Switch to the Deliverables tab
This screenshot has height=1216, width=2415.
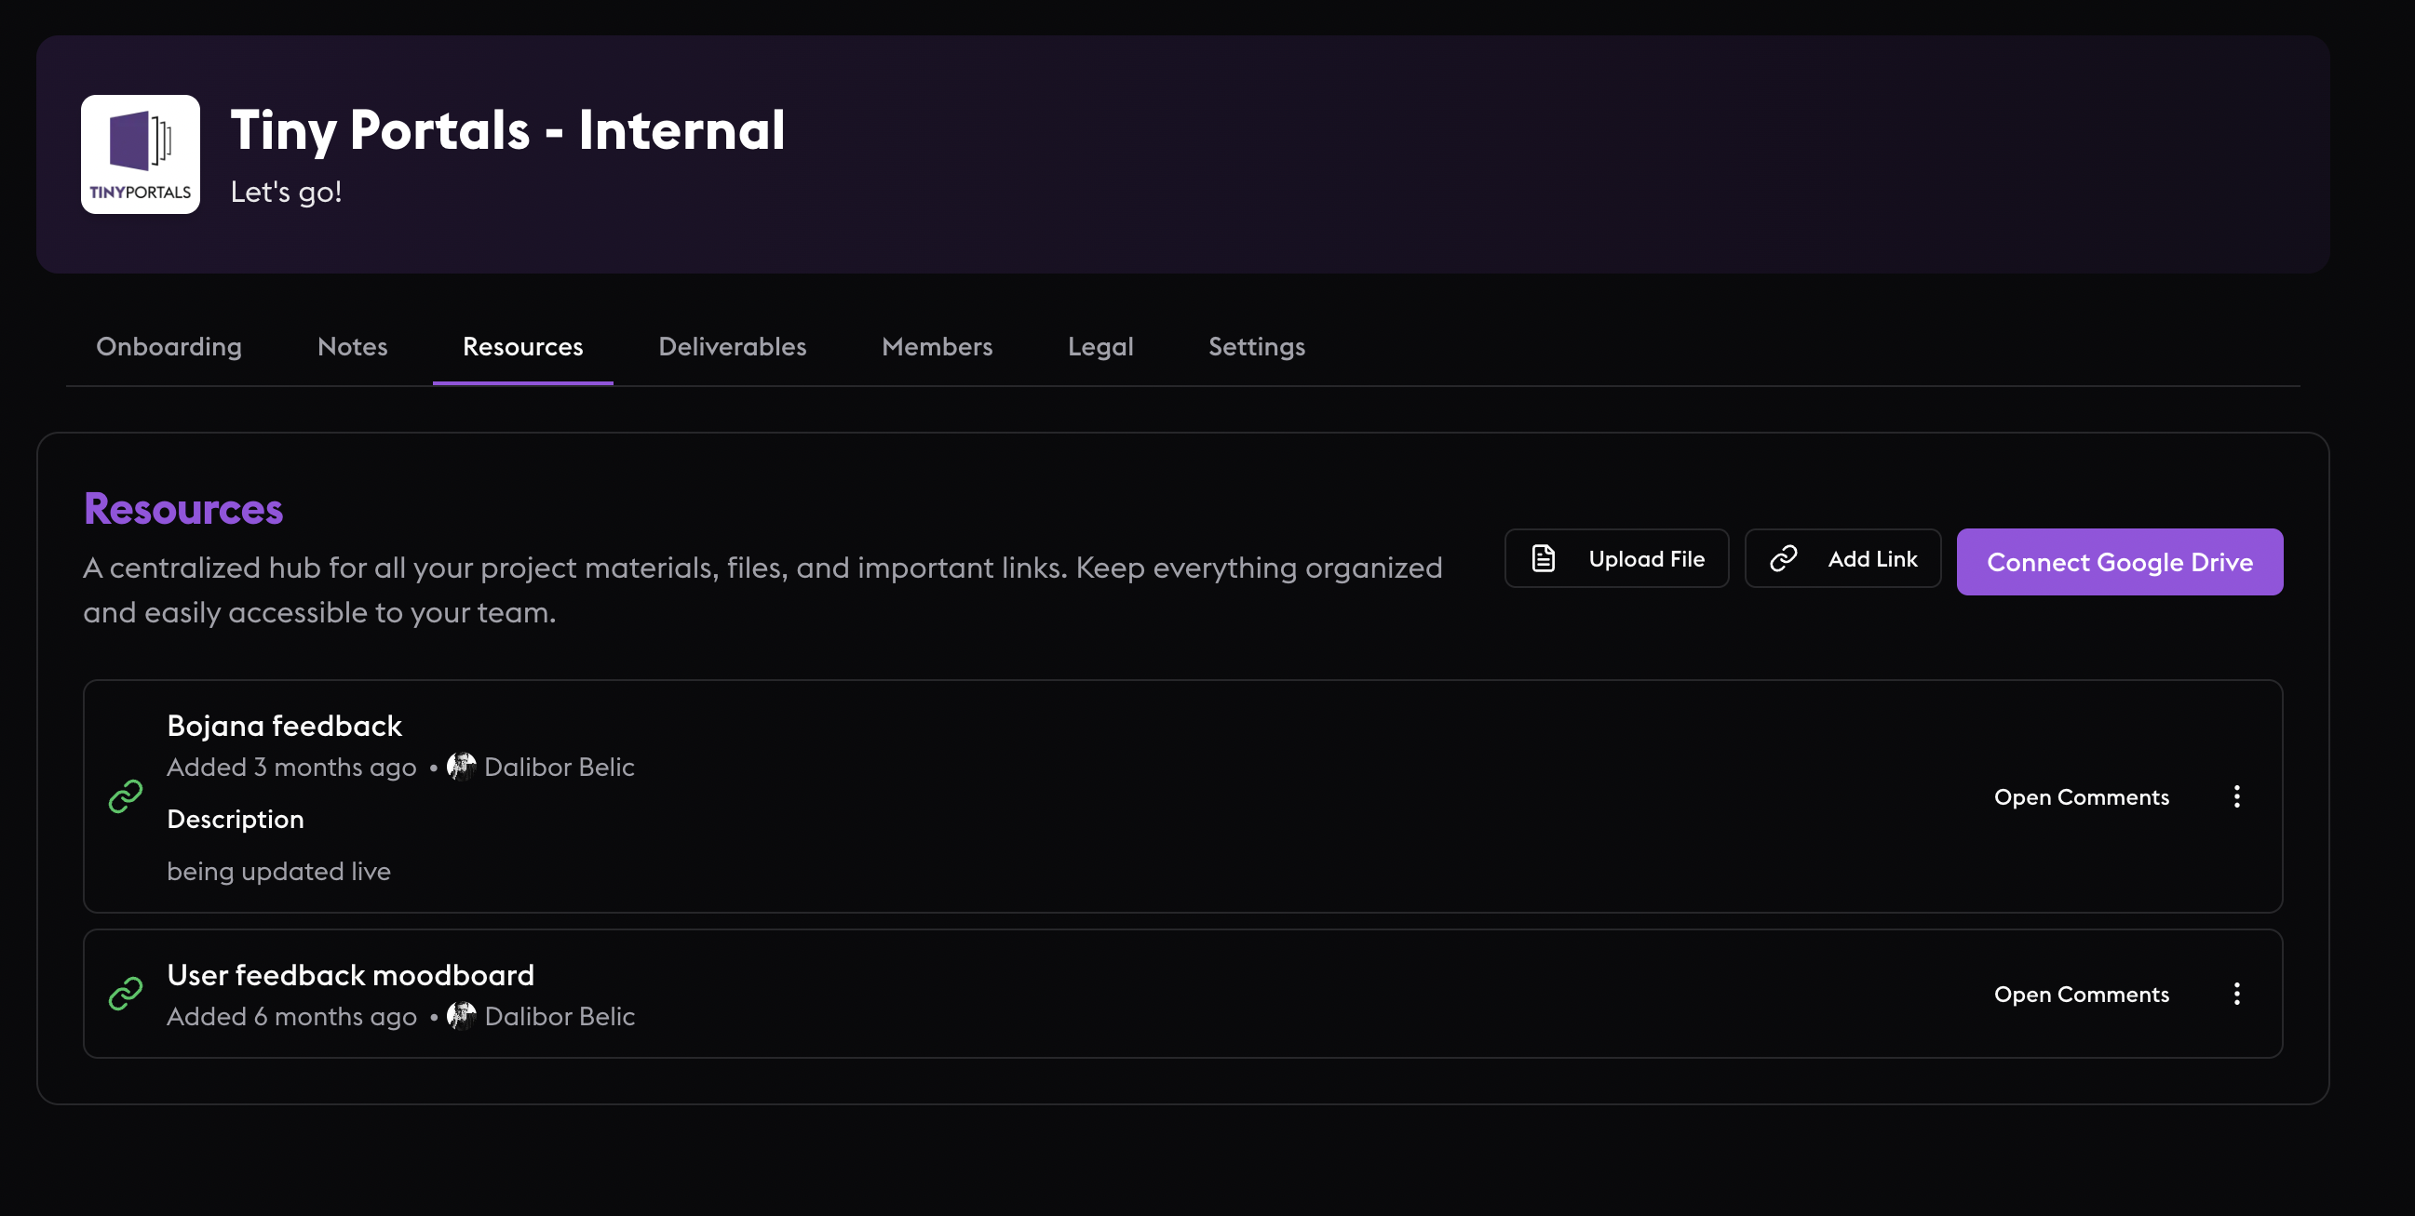pos(732,346)
